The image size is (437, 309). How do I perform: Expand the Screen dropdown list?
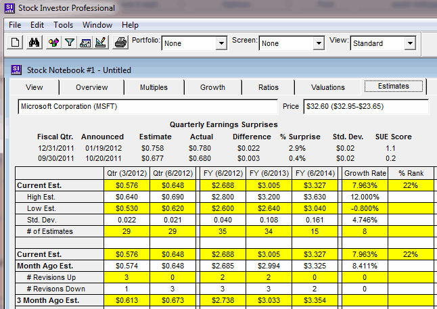[318, 43]
